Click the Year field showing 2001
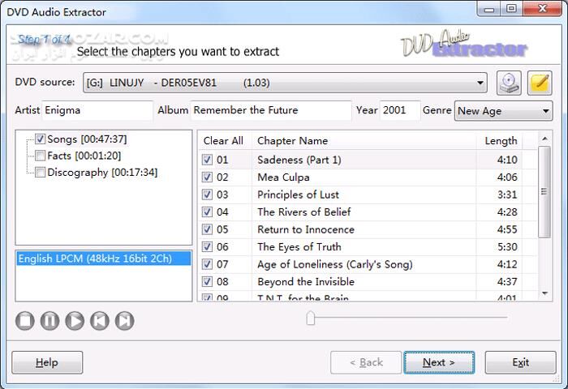568x389 pixels. [x=400, y=110]
